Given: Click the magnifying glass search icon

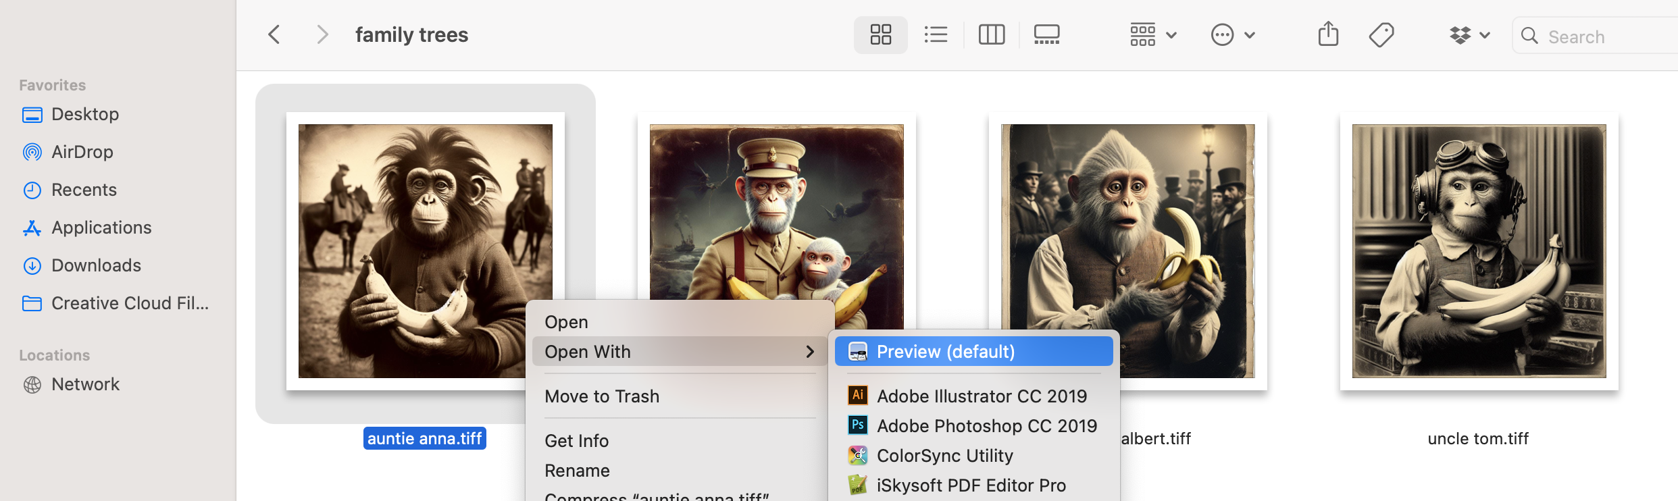Looking at the screenshot, I should click(x=1529, y=36).
